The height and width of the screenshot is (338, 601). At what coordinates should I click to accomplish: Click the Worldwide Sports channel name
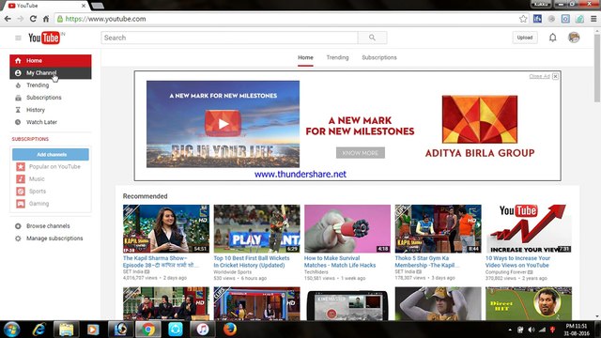click(233, 272)
